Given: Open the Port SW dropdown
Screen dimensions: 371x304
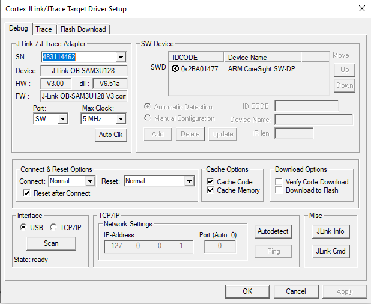Looking at the screenshot, I should pos(62,118).
